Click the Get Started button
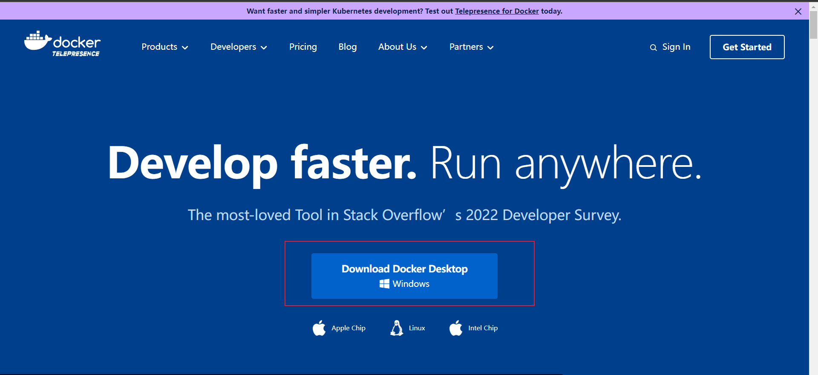818x375 pixels. [747, 47]
